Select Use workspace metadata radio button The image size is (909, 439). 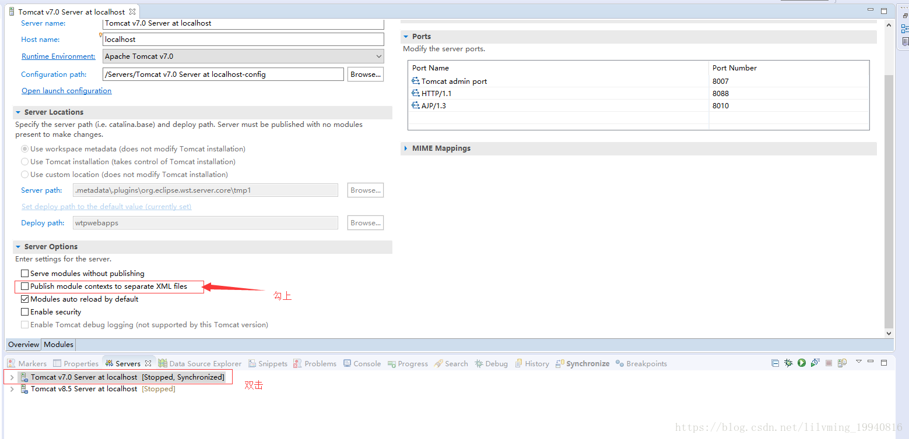click(25, 149)
